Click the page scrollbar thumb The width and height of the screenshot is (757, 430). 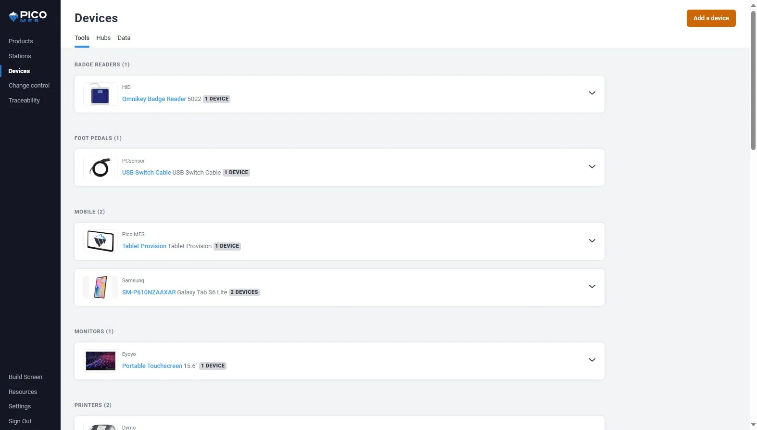click(753, 81)
